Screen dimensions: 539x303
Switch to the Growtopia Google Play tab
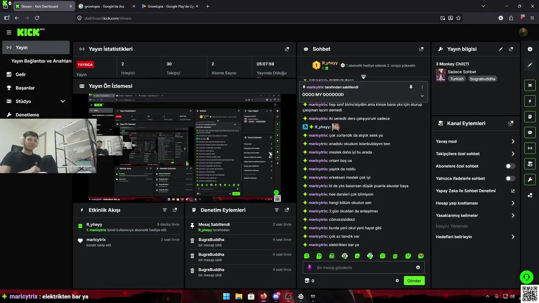pyautogui.click(x=170, y=6)
